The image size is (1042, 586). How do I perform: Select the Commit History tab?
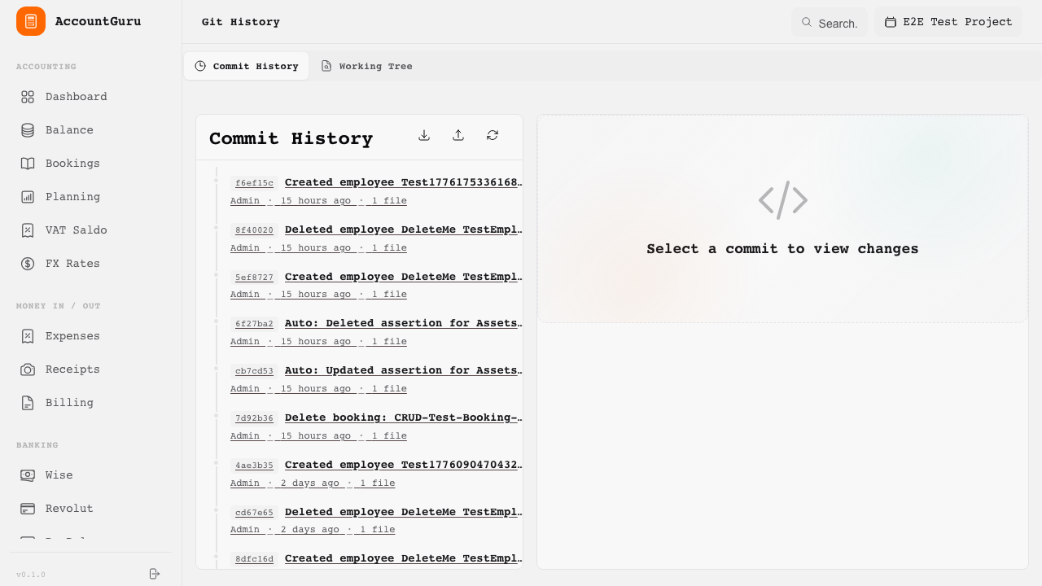[247, 66]
